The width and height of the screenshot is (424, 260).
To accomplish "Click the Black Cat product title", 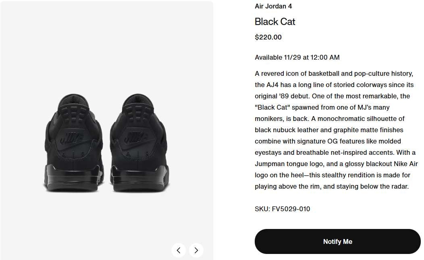I will pos(275,22).
